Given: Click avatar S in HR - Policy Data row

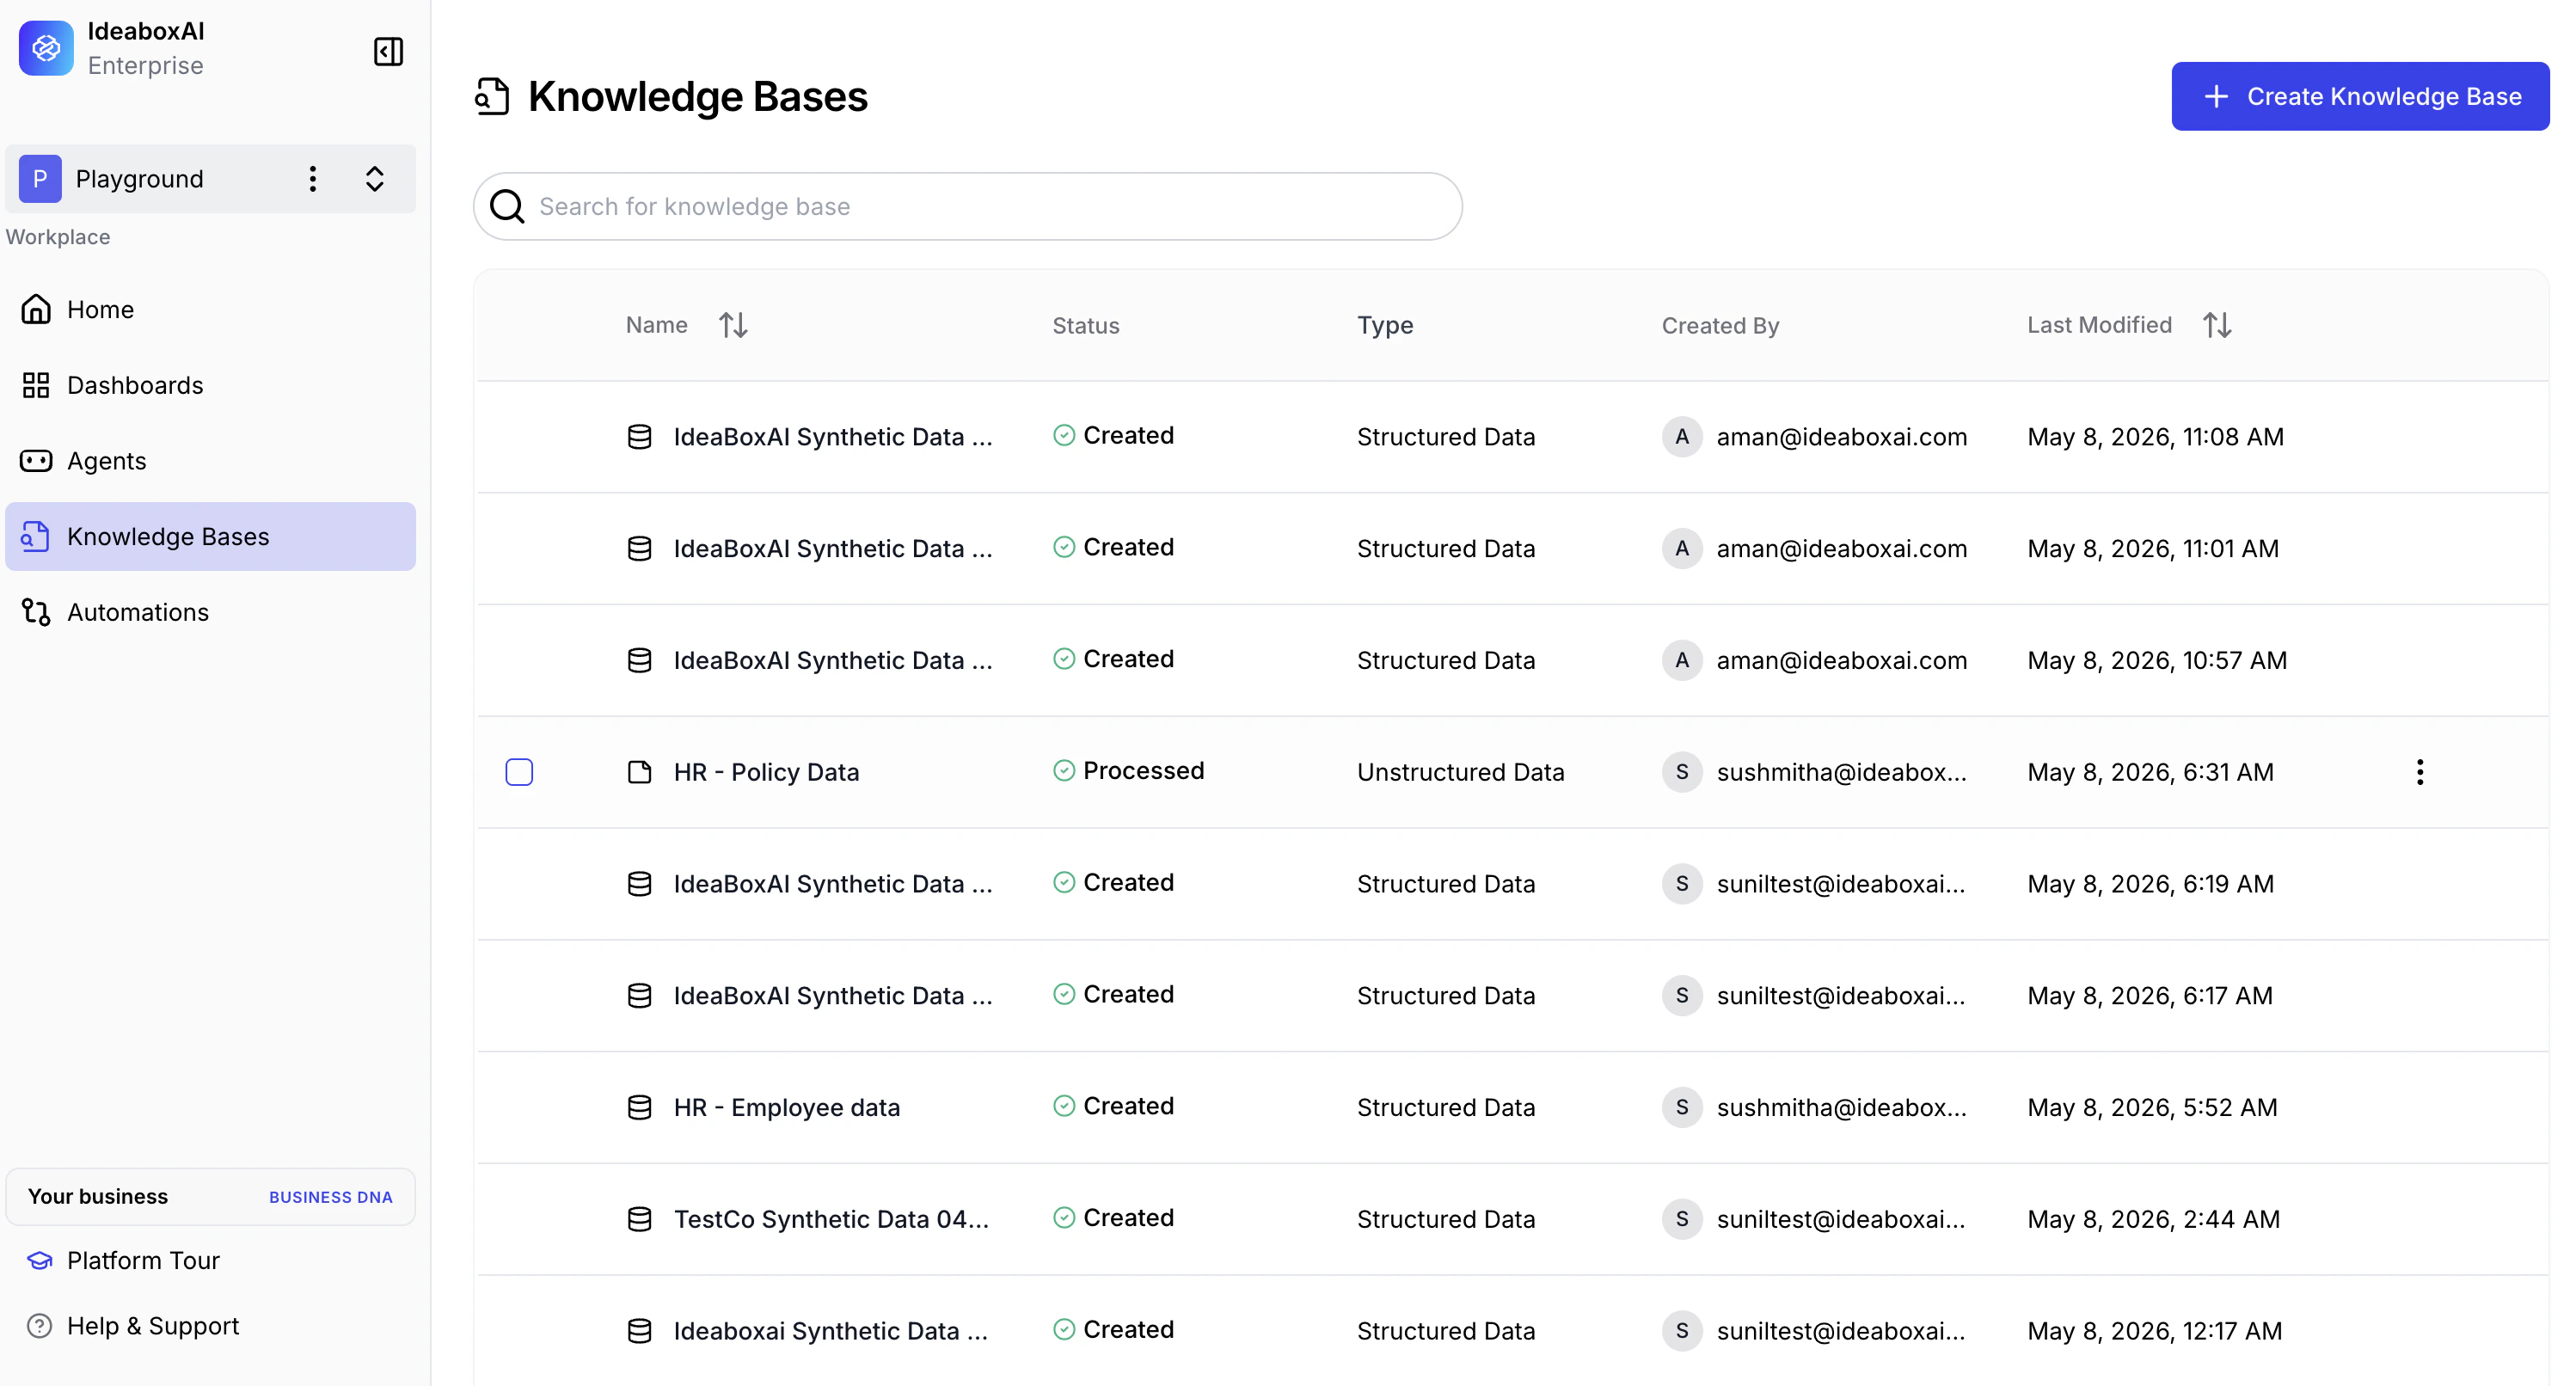Looking at the screenshot, I should 1682,772.
